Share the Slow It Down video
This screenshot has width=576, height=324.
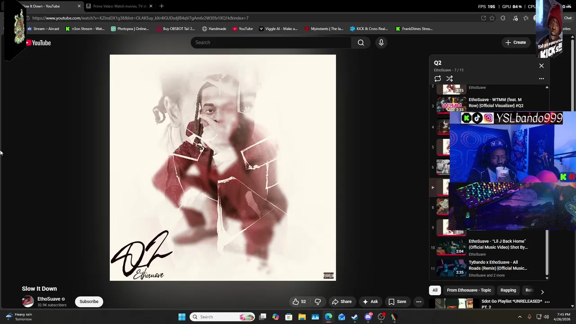click(x=342, y=301)
